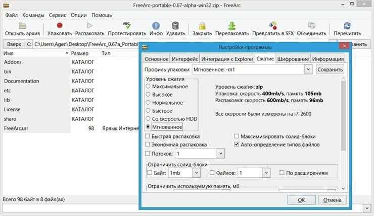Open the bottom command line dropdown arrow

click(x=367, y=208)
